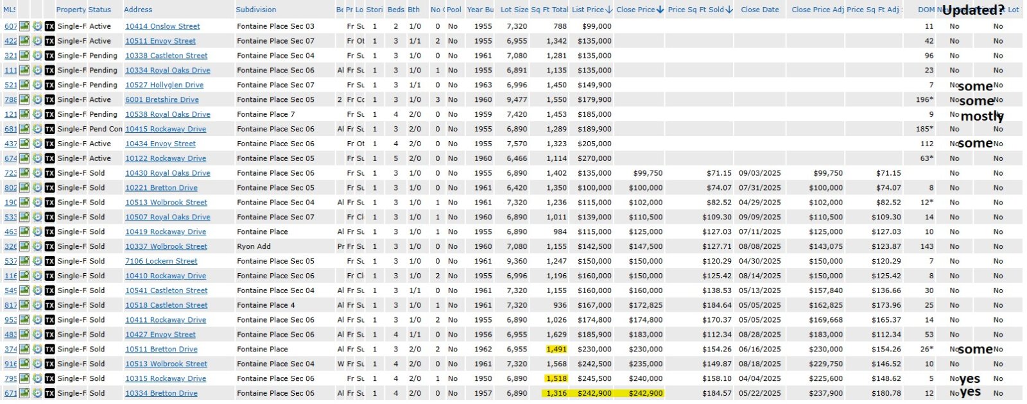Open TX tax icon for 10338 Castleton Street
Image resolution: width=1027 pixels, height=404 pixels.
[x=49, y=56]
